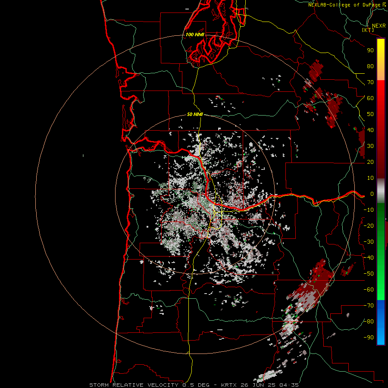Click the 60 value on the velocity scale
This screenshot has width=388, height=388.
tap(370, 98)
